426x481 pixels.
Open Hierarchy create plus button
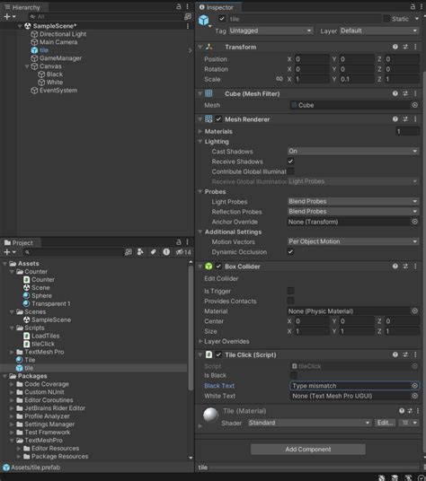pyautogui.click(x=9, y=16)
